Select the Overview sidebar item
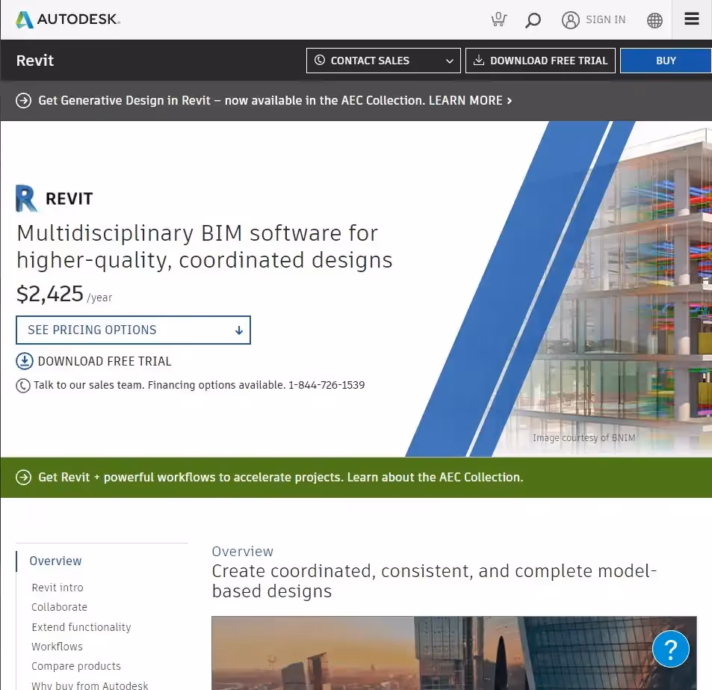Viewport: 712px width, 690px height. (x=55, y=561)
